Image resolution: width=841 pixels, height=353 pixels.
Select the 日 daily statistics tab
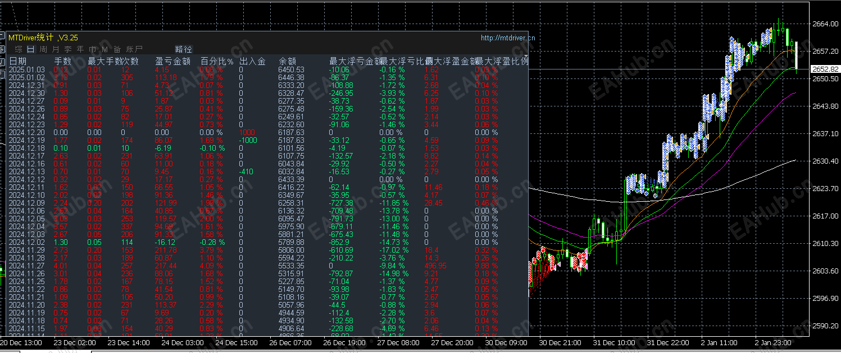pyautogui.click(x=31, y=49)
